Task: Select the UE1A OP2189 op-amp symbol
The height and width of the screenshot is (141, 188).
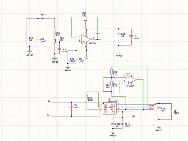Action: (86, 39)
